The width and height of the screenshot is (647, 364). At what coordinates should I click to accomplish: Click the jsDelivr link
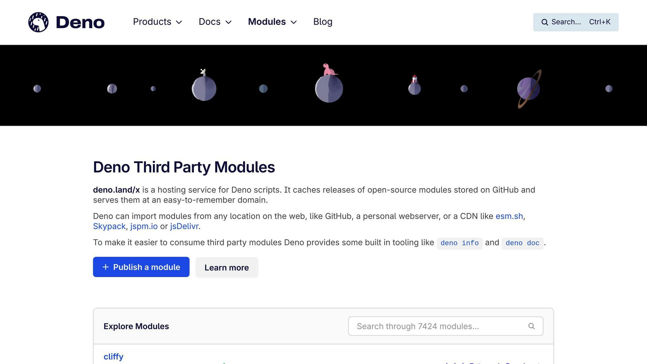(184, 226)
